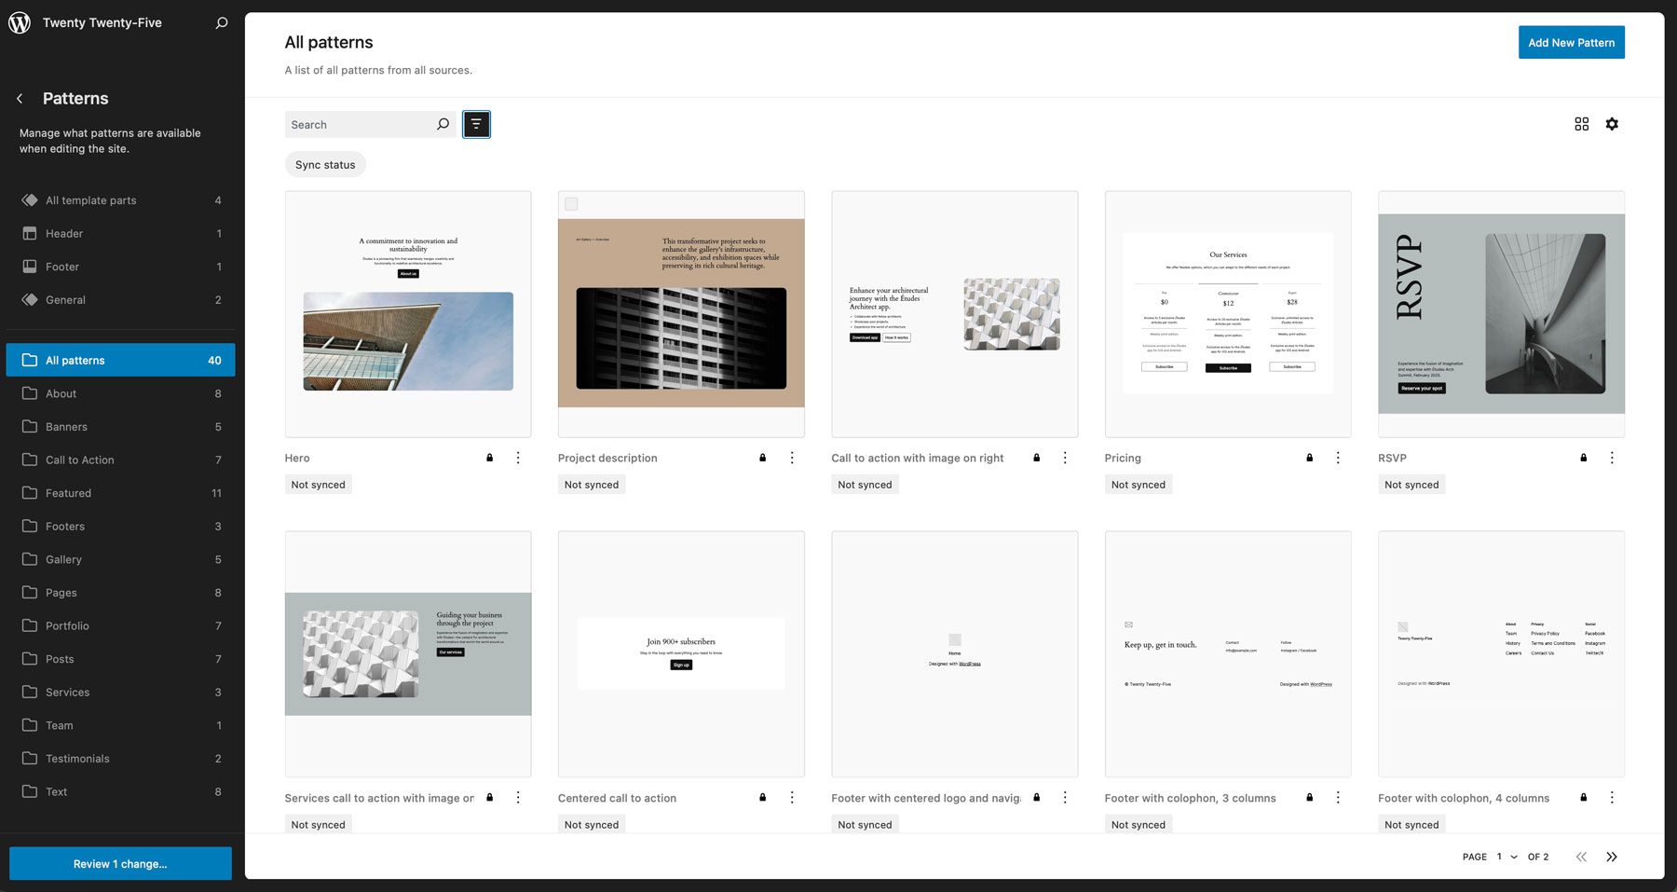Click the WordPress logo
The height and width of the screenshot is (892, 1677).
click(20, 22)
